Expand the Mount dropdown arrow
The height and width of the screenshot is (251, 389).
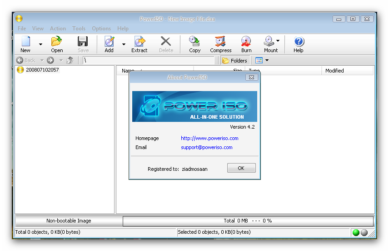coord(278,41)
